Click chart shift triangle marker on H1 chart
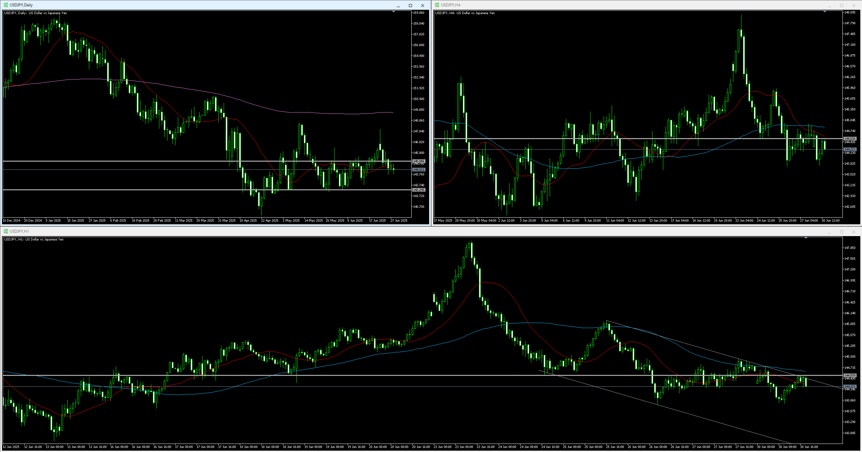Viewport: 862px width, 452px height. [806, 238]
